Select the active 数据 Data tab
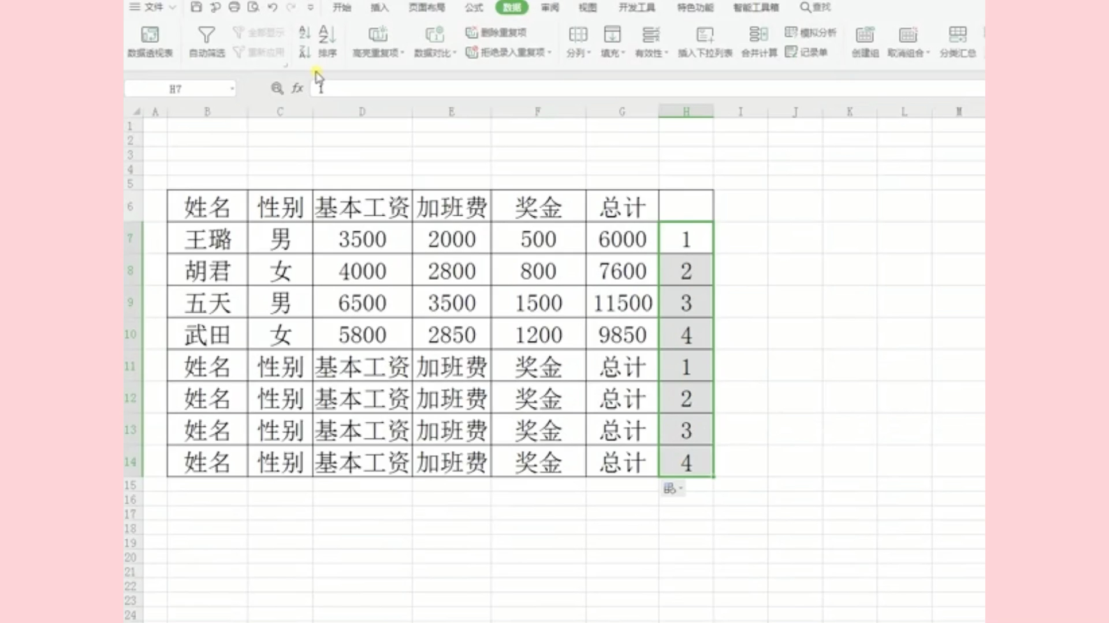The image size is (1109, 623). pos(512,7)
